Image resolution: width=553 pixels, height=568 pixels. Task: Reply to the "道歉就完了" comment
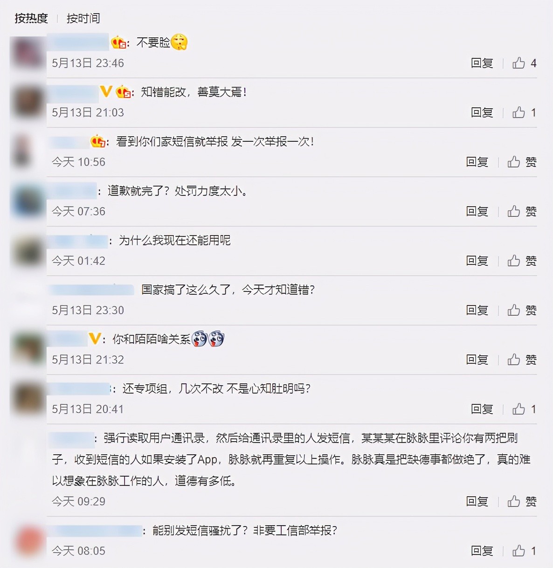477,211
